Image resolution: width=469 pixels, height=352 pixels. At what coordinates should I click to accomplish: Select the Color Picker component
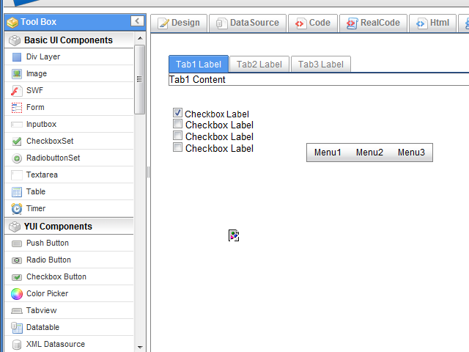[x=47, y=293]
